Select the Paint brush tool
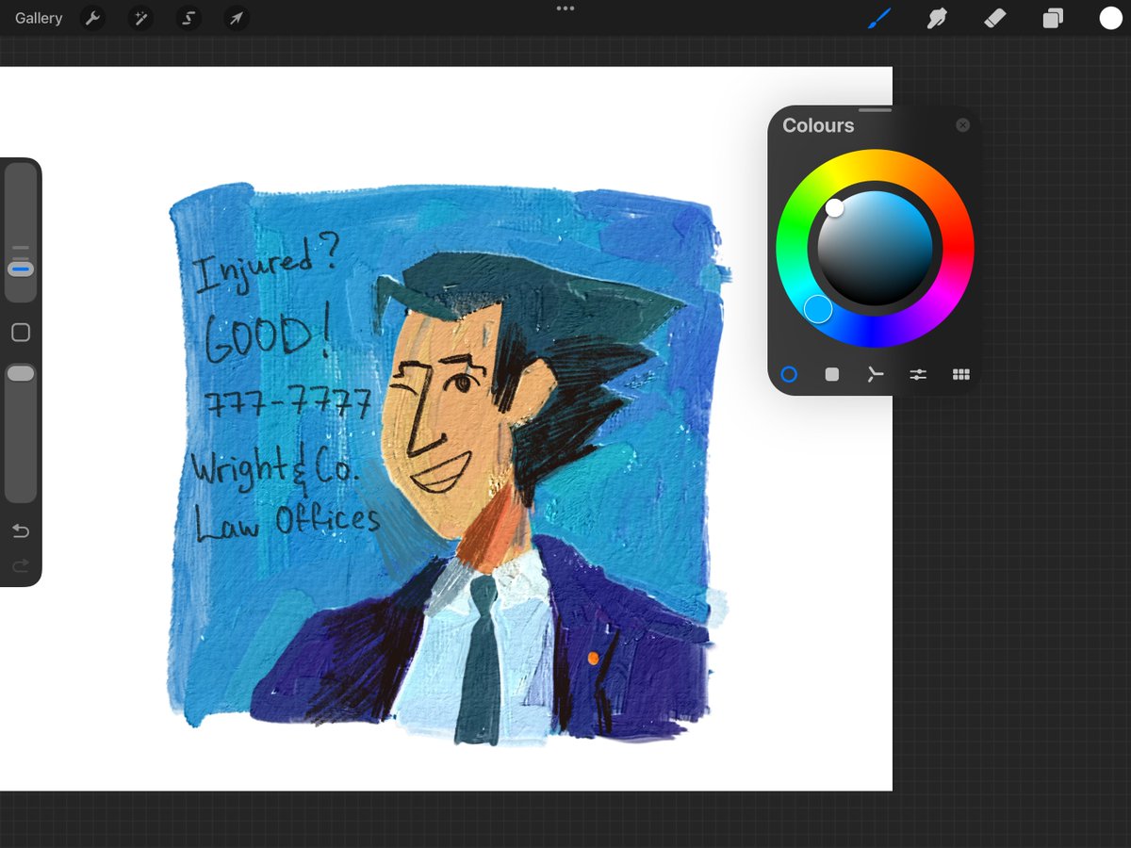The height and width of the screenshot is (848, 1131). (878, 18)
